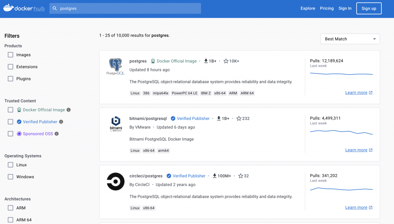Image resolution: width=394 pixels, height=224 pixels.
Task: Click the Sign up button
Action: [369, 8]
